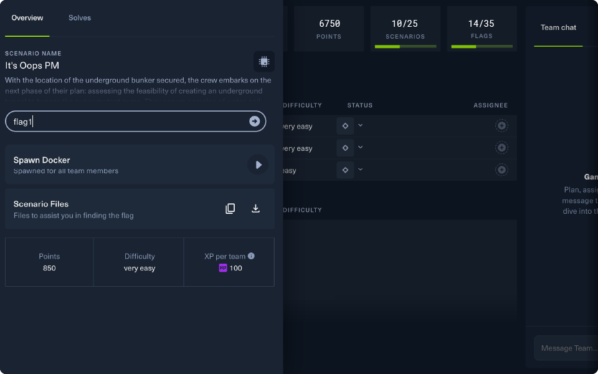Click the Difficulty label in the scenario stats
The width and height of the screenshot is (598, 374).
tap(140, 256)
